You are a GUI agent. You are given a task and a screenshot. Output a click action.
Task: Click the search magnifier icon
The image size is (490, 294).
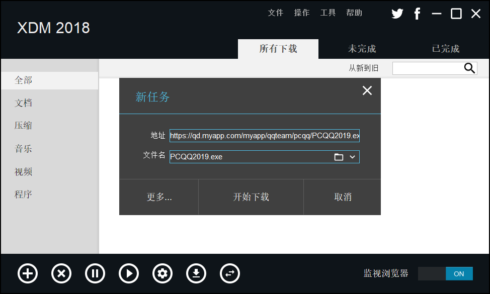tap(469, 68)
